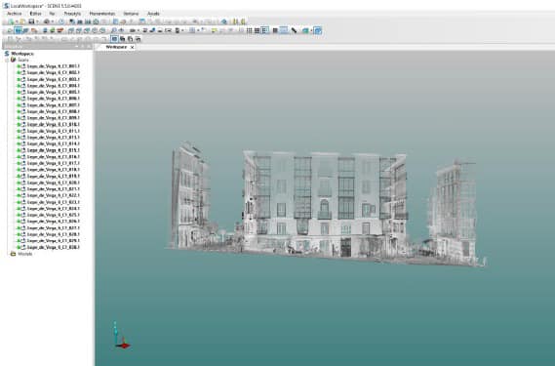
Task: Toggle green loaded indicator of second scan in list
Action: coord(19,72)
